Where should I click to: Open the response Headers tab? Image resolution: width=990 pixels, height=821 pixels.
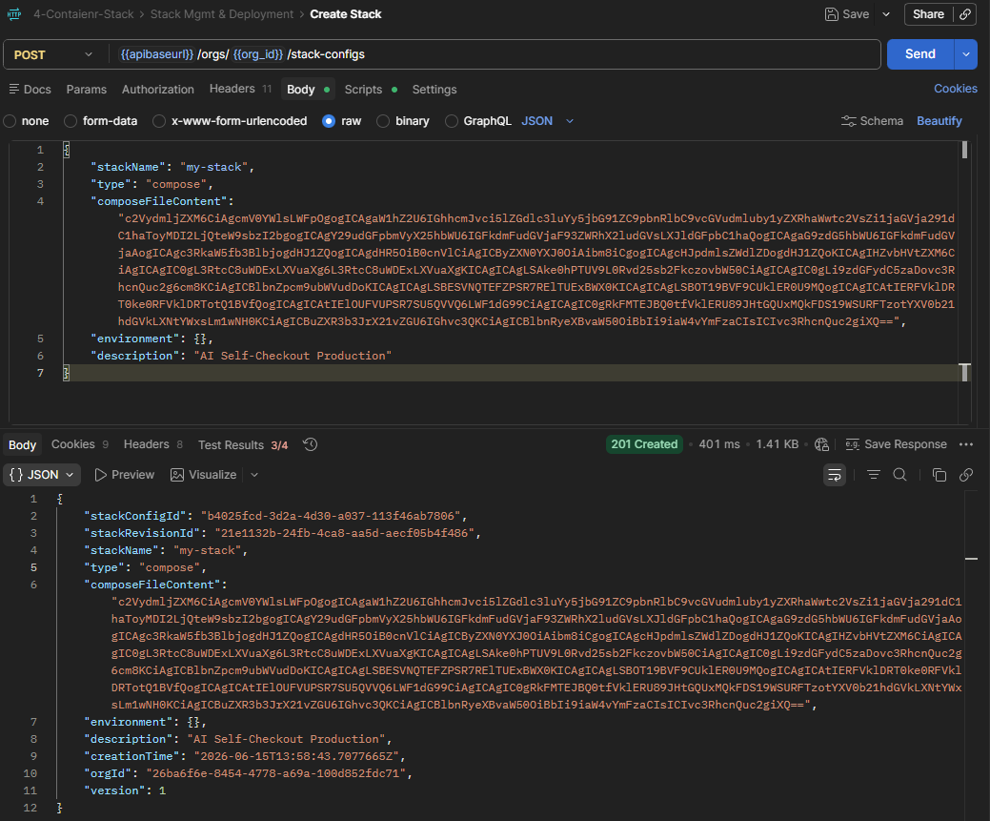pyautogui.click(x=152, y=444)
